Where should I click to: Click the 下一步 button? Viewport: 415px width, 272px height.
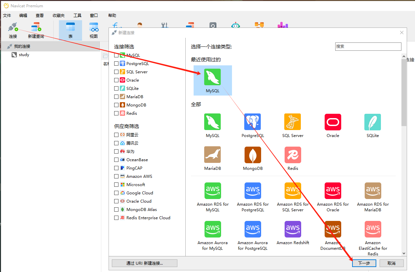(364, 263)
